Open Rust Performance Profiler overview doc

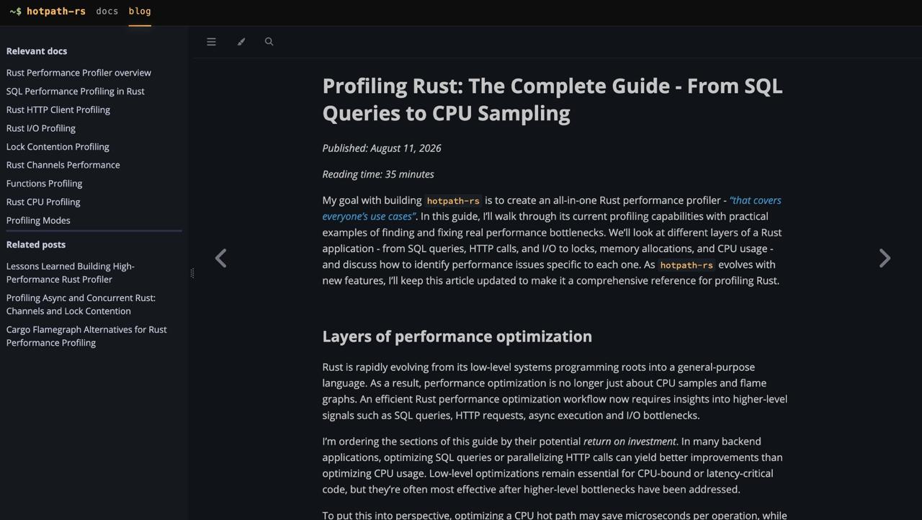pyautogui.click(x=79, y=73)
